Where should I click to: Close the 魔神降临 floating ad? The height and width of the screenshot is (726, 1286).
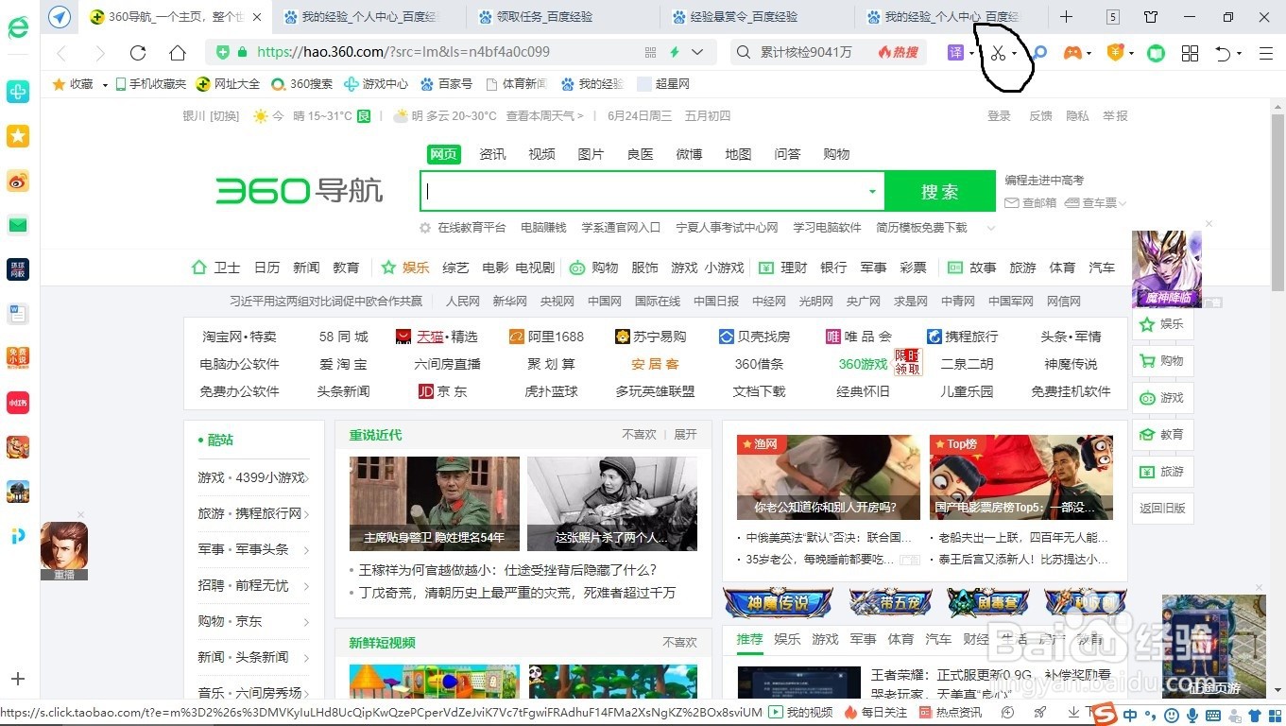click(1209, 224)
